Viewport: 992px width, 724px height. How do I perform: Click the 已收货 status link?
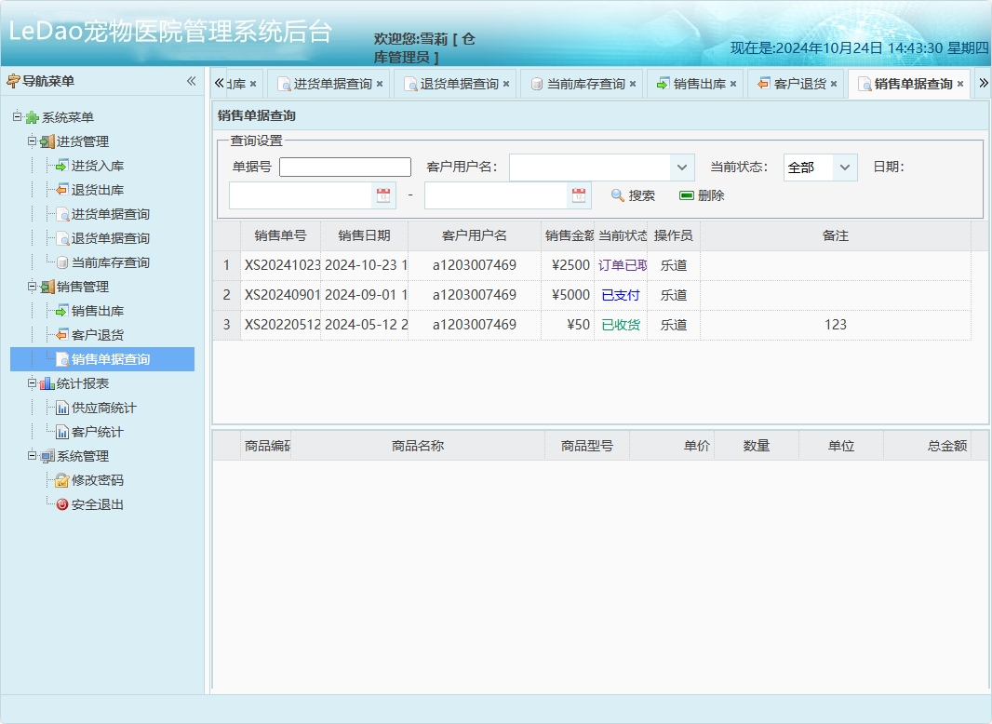click(x=621, y=325)
